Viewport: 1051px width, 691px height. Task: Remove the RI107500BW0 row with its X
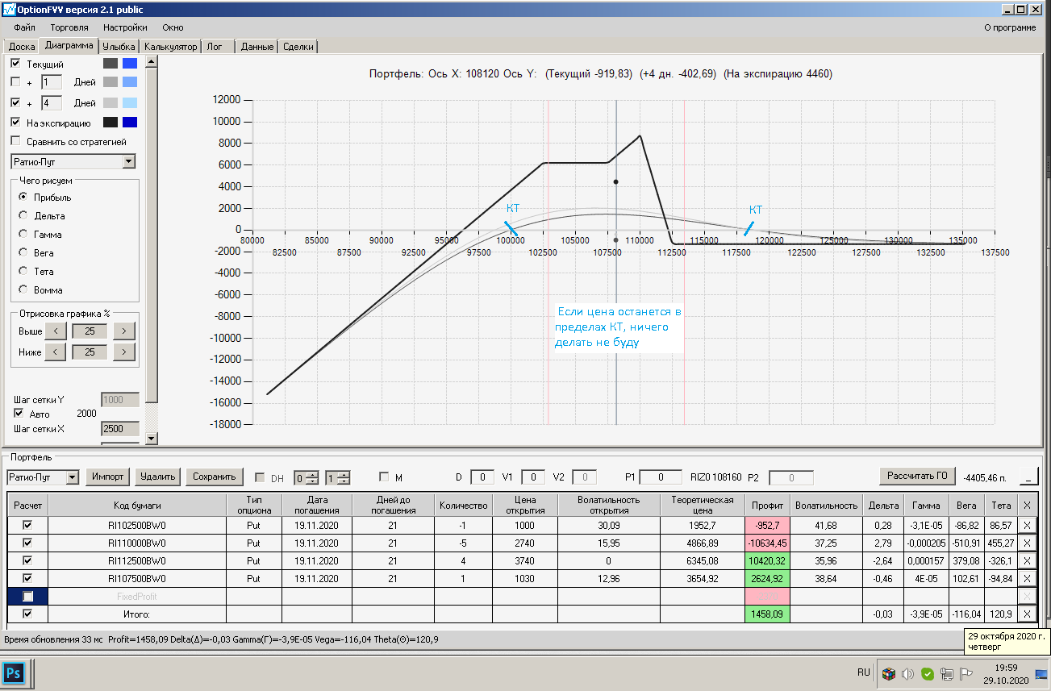1026,578
